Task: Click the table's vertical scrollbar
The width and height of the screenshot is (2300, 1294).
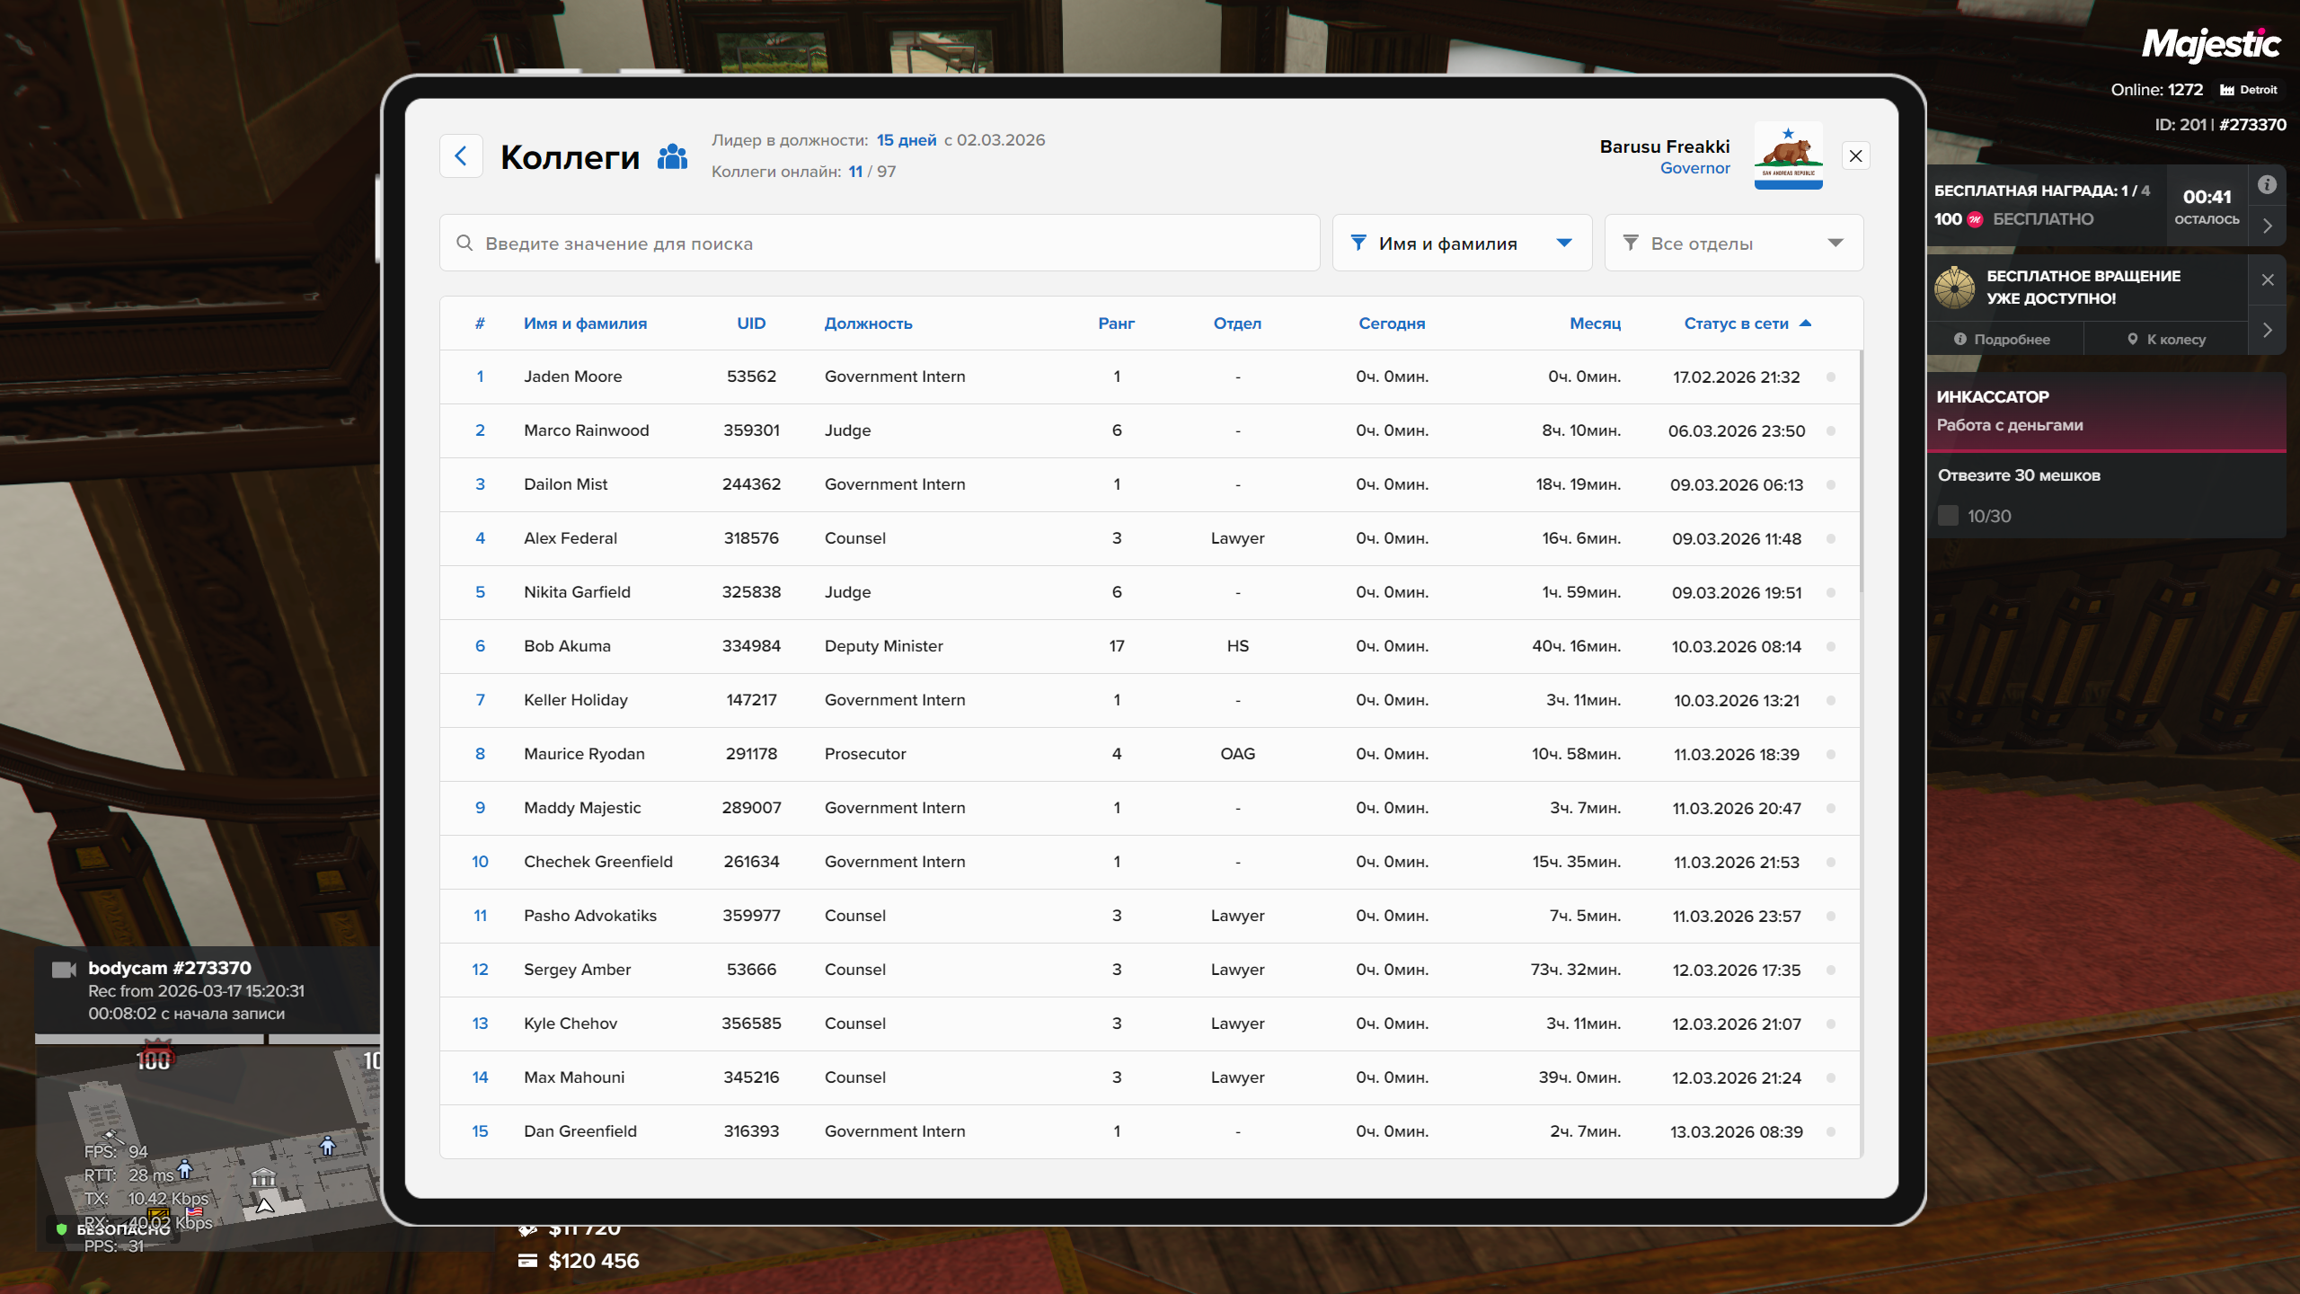Action: coord(1861,472)
